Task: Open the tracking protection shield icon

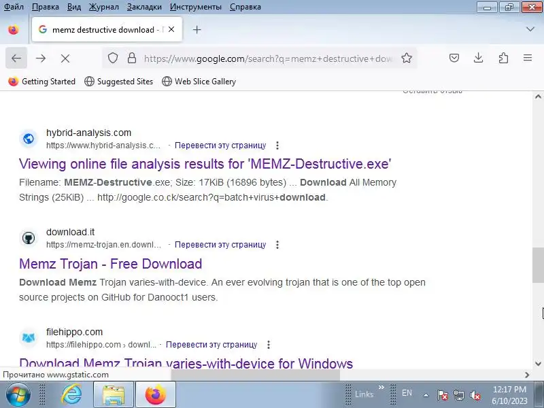Action: [x=113, y=58]
